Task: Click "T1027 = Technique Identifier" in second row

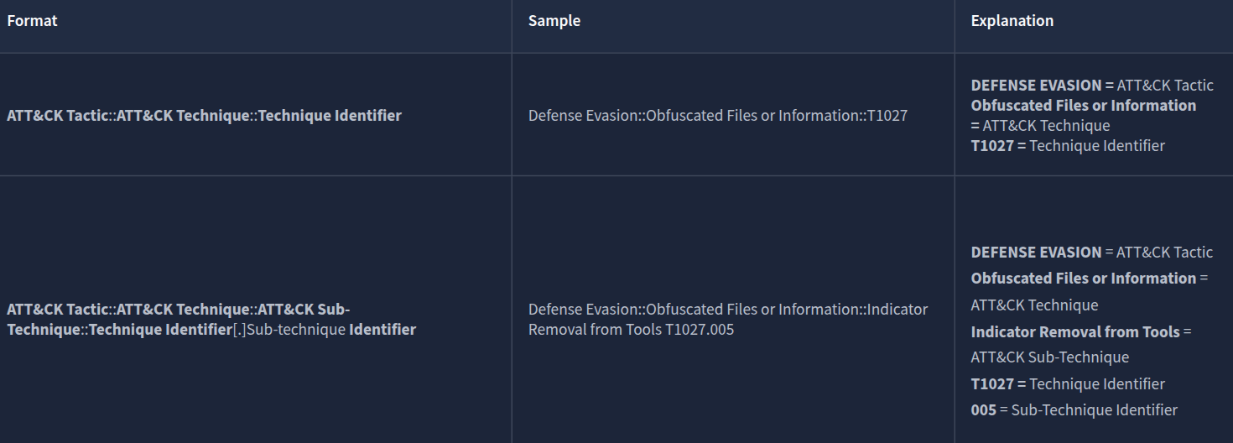Action: 1068,384
